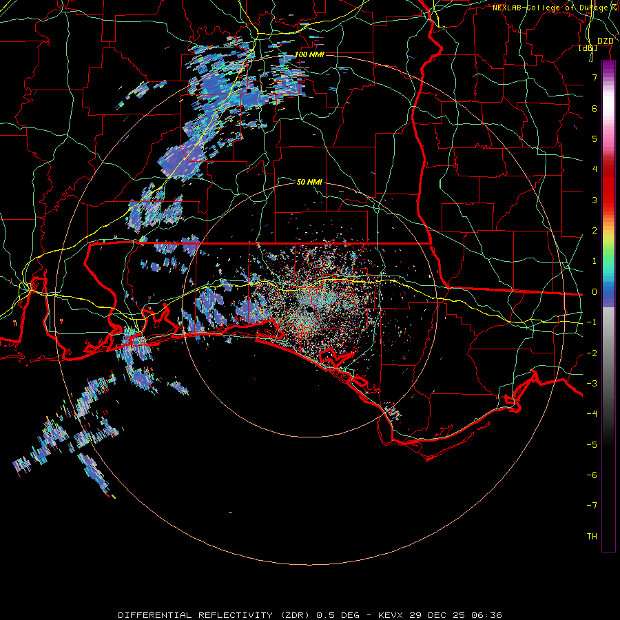The width and height of the screenshot is (620, 620).
Task: Click the 50 NMI range ring label
Action: 309,182
